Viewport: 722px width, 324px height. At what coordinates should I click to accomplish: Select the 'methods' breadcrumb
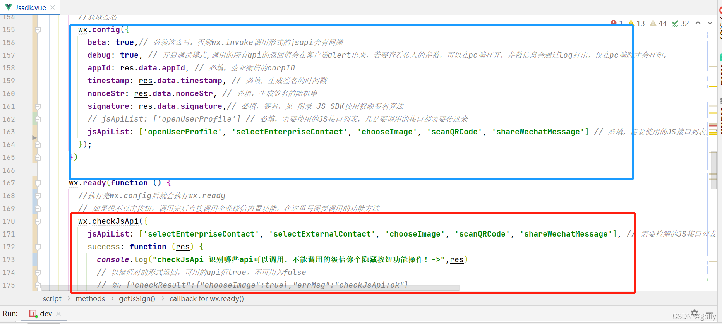coord(90,298)
